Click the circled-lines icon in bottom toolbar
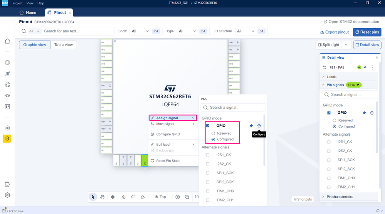The width and height of the screenshot is (385, 214). point(178,197)
